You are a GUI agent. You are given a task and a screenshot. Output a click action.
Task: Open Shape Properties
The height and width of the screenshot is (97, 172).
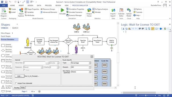(x=32, y=9)
